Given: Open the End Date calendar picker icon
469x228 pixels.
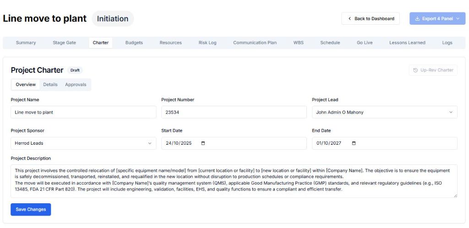Looking at the screenshot, I should click(x=354, y=143).
